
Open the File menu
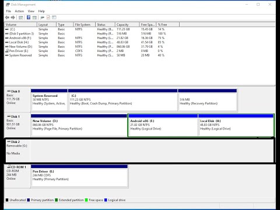click(x=9, y=11)
